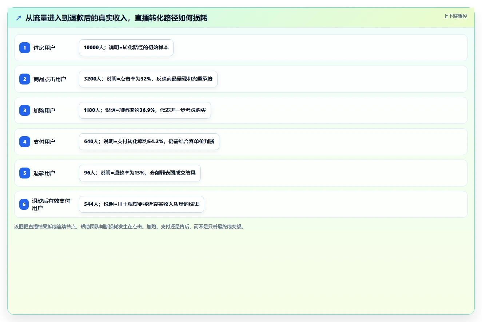Click the 上下游路径 label

click(x=455, y=16)
